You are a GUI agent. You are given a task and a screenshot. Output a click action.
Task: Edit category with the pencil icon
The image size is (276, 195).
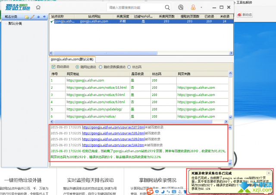32,17
